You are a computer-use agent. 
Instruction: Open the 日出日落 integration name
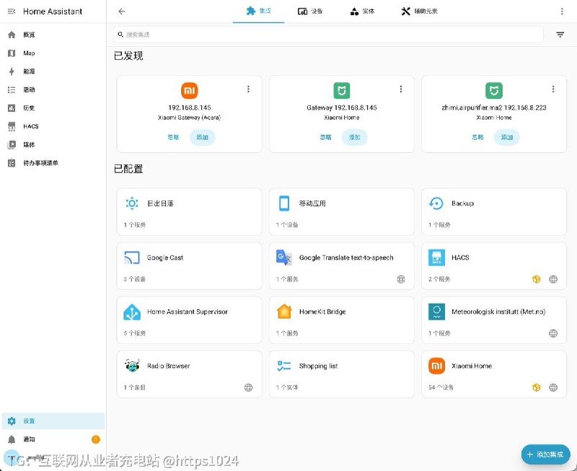tap(160, 203)
